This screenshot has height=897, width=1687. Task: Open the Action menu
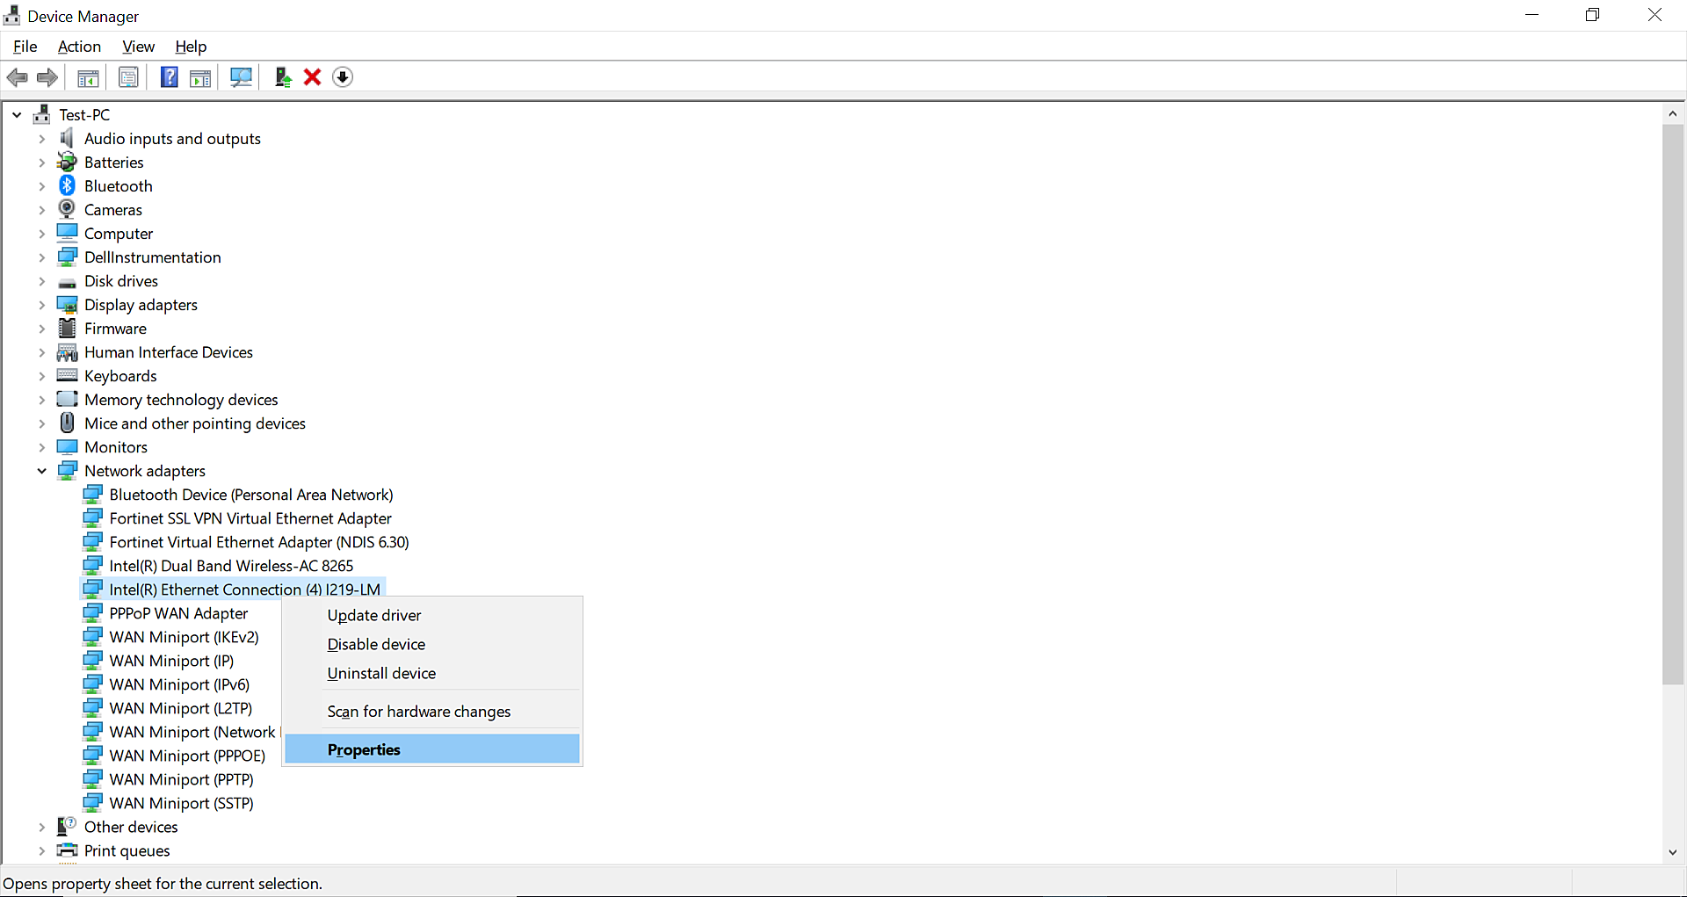[x=79, y=47]
